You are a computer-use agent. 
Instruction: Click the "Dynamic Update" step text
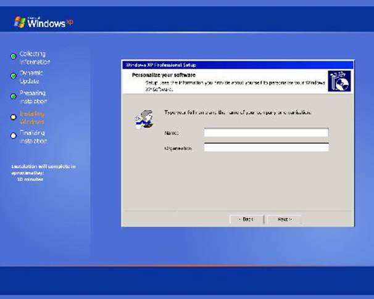tap(31, 77)
